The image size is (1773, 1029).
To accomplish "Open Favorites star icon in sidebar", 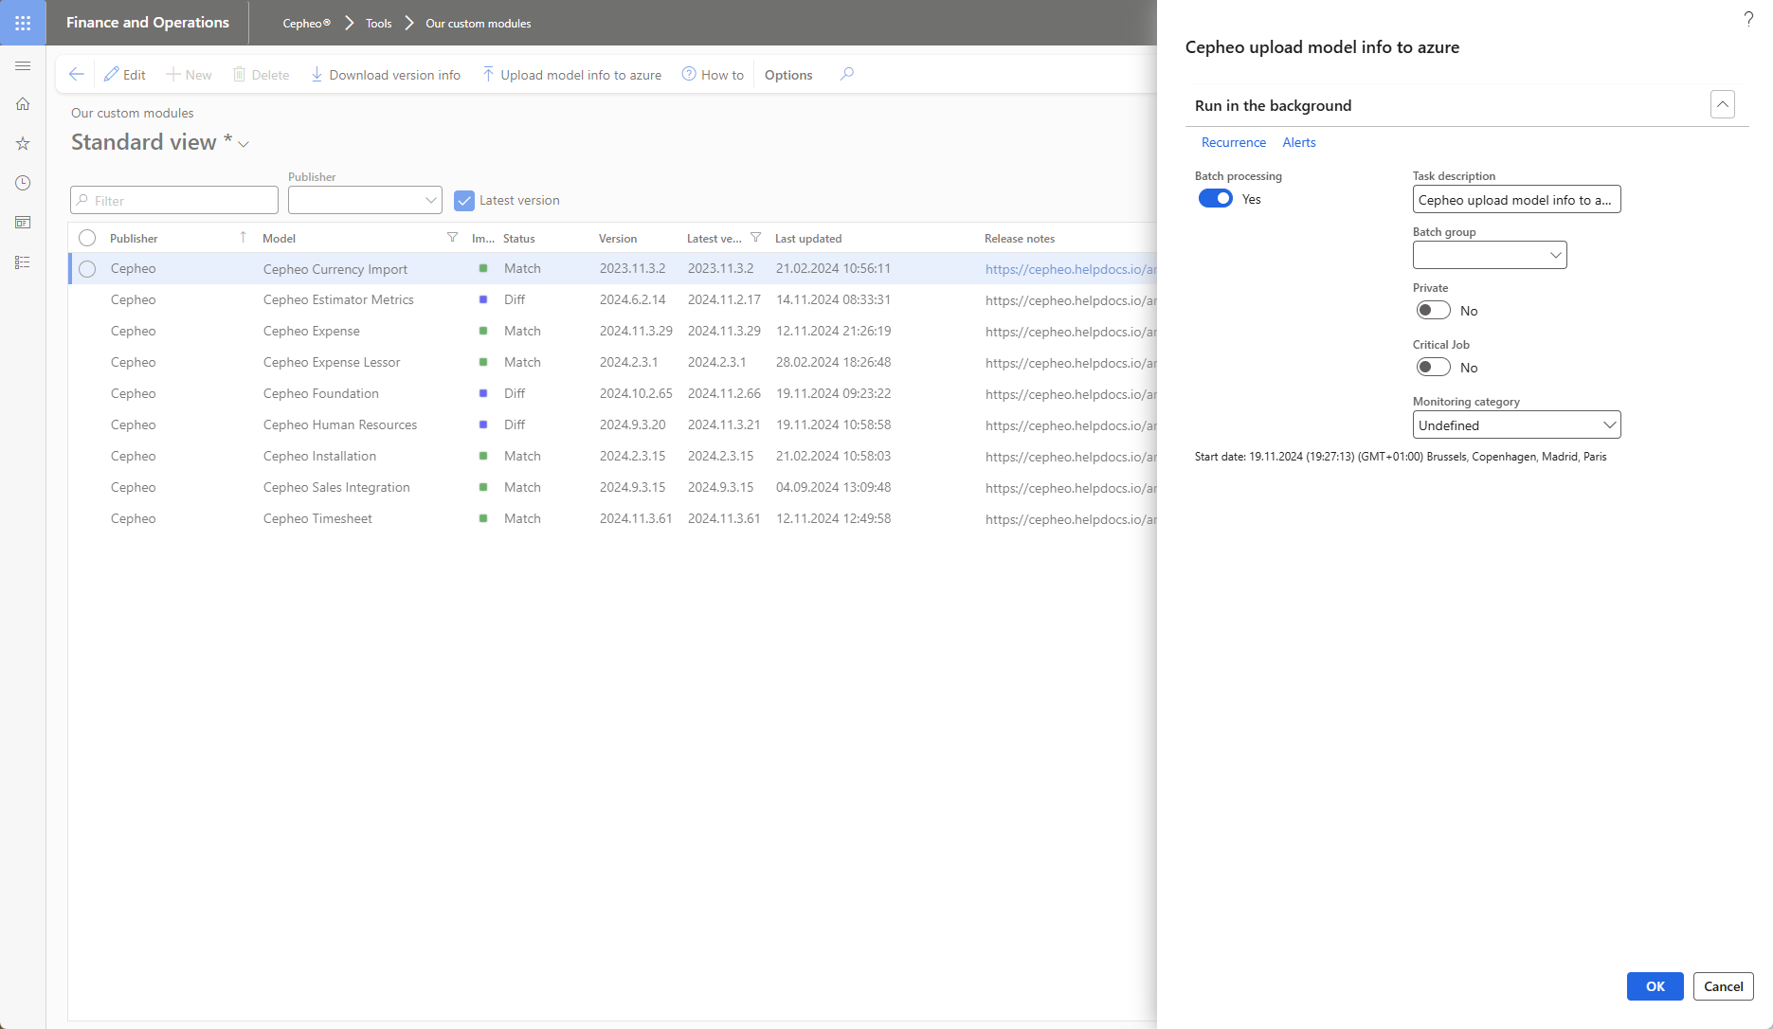I will 23,144.
